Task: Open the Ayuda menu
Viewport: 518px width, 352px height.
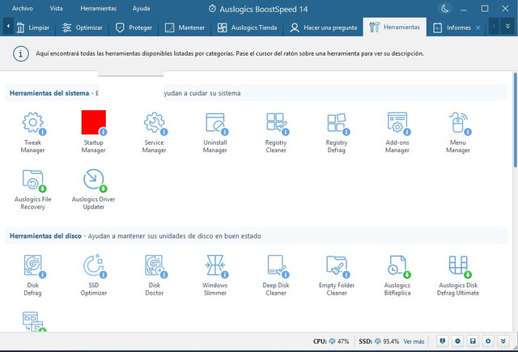Action: click(141, 9)
